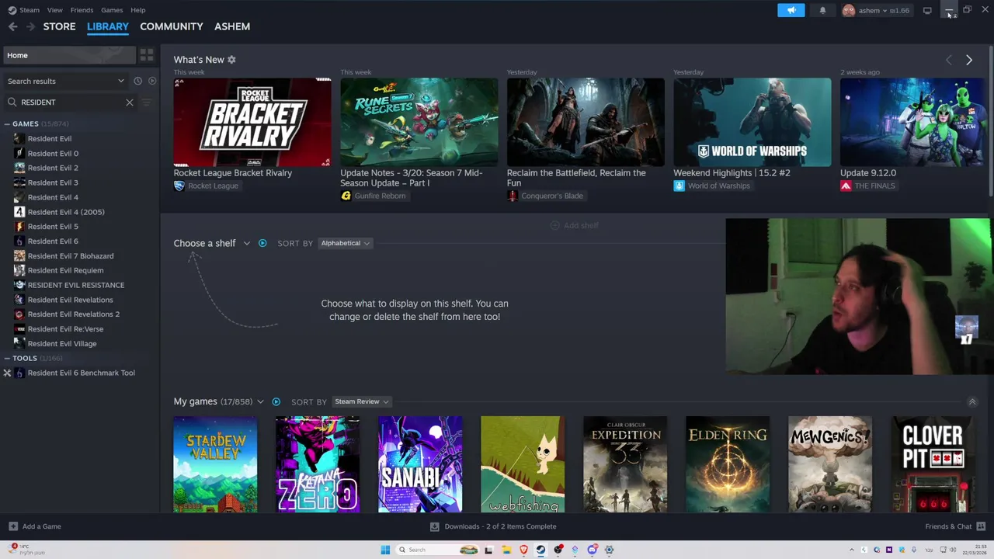Open the Games menu

(x=112, y=10)
